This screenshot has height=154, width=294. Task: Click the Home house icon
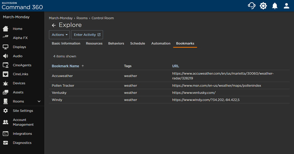tap(6, 29)
